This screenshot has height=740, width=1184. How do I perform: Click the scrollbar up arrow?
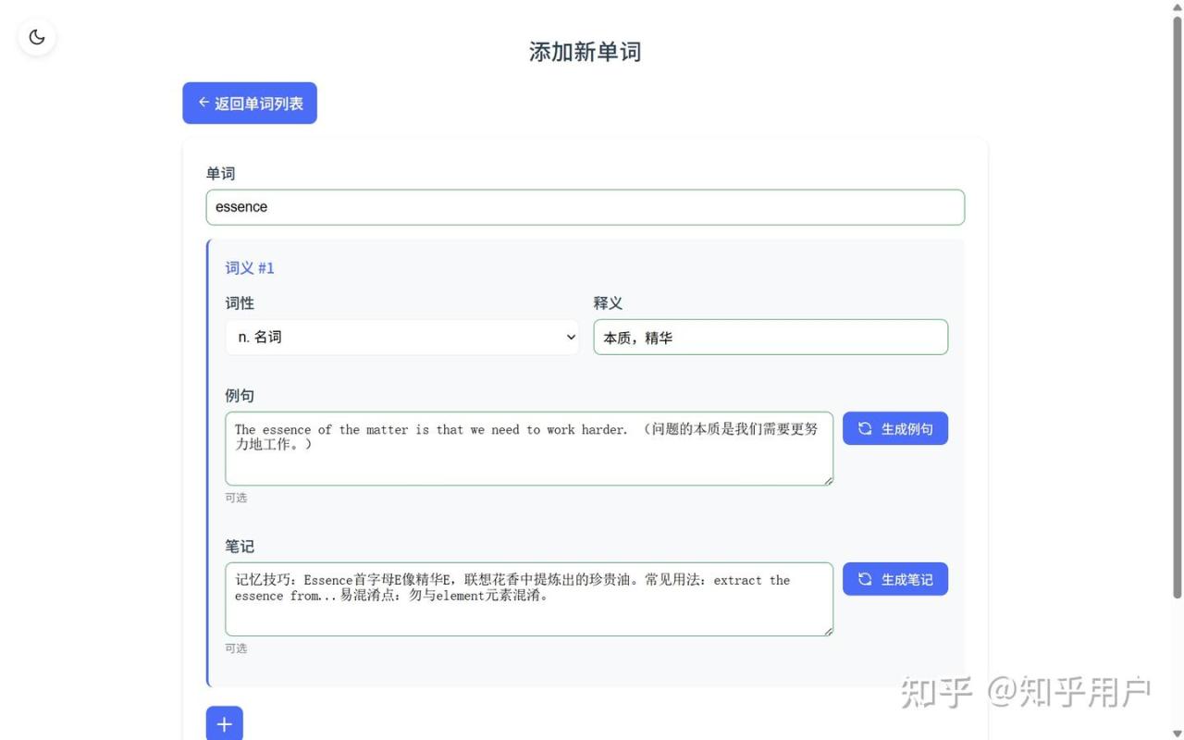(x=1177, y=6)
